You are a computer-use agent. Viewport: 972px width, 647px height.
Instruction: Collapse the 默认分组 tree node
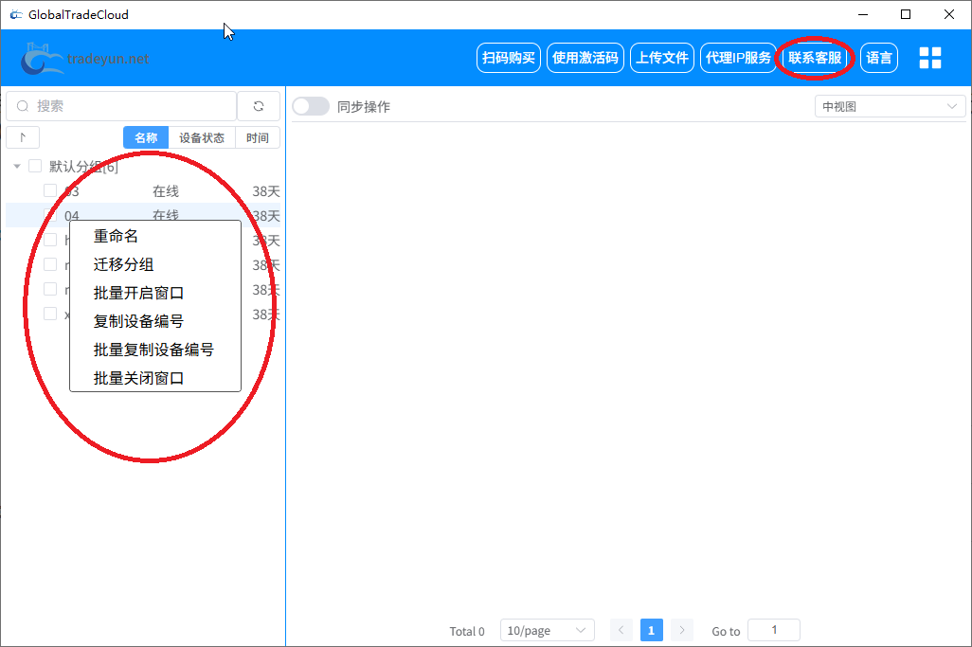coord(16,165)
